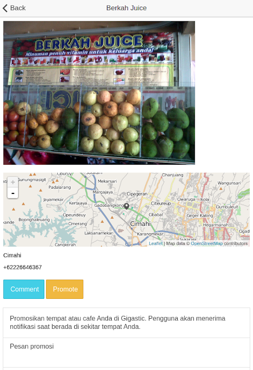Open the Leaflet link on map
253x370 pixels.
click(x=156, y=243)
